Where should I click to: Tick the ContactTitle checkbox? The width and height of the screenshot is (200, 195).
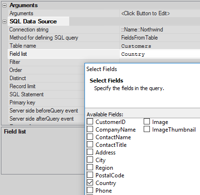click(90, 144)
